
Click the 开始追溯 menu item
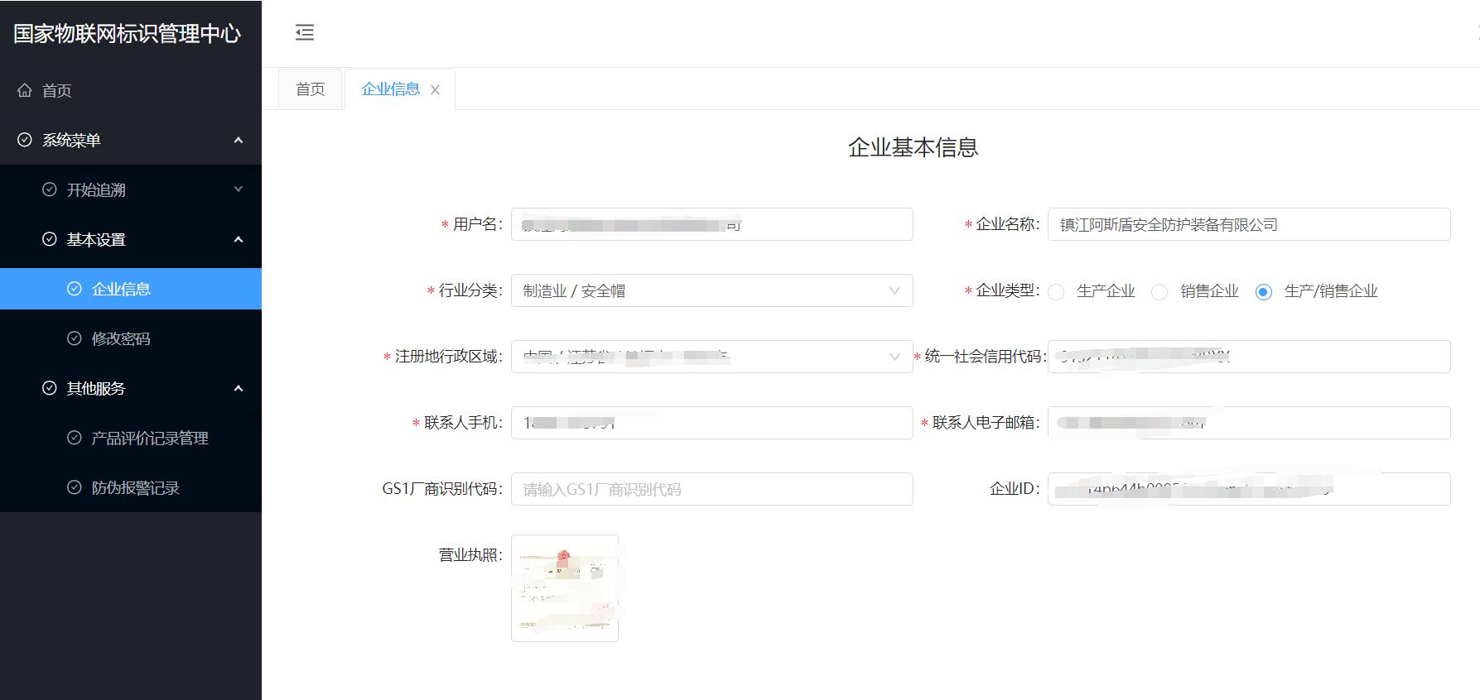[131, 189]
